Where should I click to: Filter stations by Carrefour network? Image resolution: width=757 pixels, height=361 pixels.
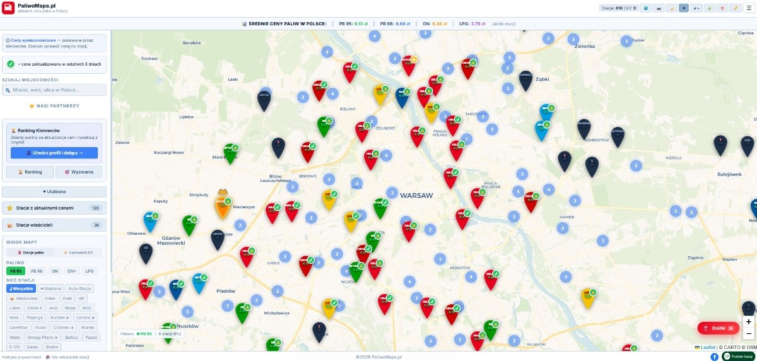pos(18,328)
